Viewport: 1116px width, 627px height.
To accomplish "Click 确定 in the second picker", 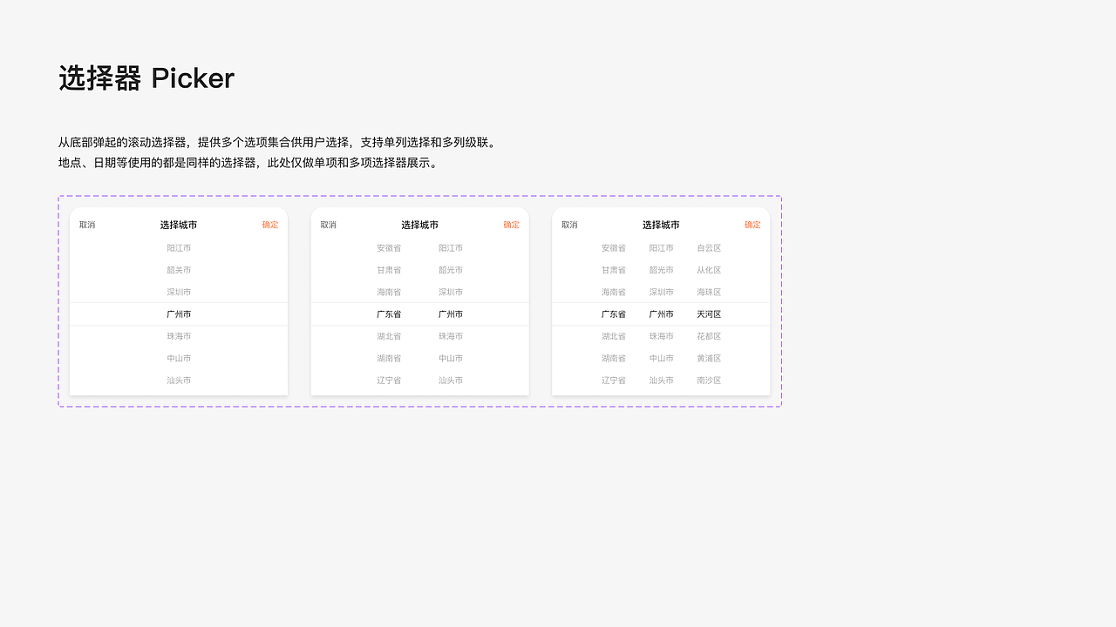I will pyautogui.click(x=511, y=225).
